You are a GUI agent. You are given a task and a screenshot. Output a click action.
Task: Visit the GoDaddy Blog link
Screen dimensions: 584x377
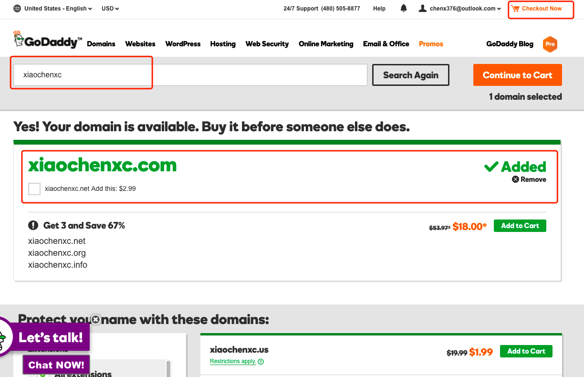coord(510,44)
